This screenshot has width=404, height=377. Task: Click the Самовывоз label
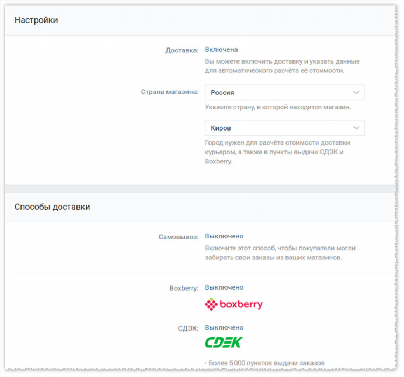pos(178,237)
